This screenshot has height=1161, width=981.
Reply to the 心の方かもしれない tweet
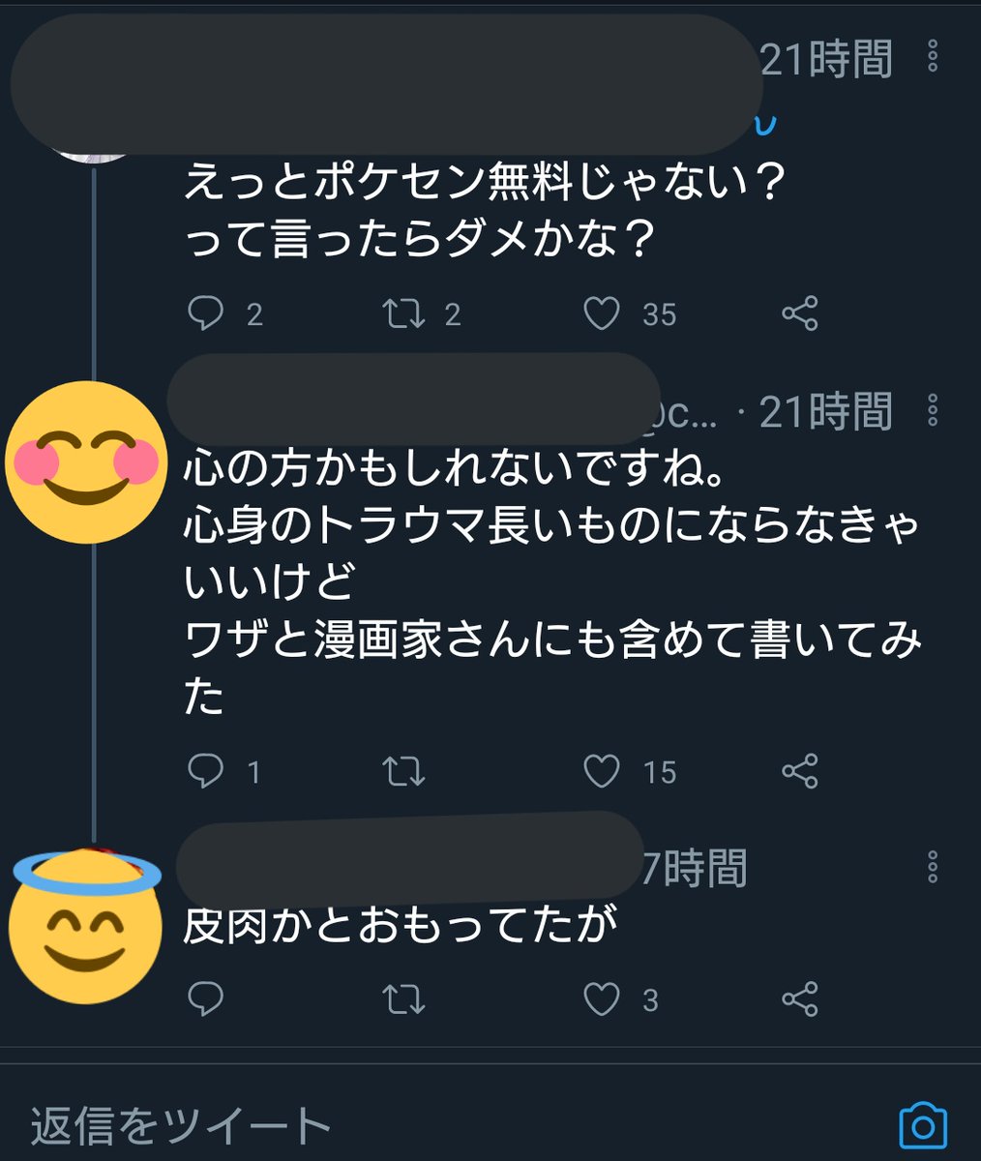(205, 771)
